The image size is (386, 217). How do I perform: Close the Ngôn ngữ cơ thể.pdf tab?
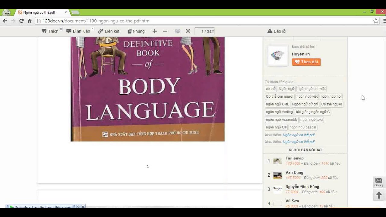[66, 12]
